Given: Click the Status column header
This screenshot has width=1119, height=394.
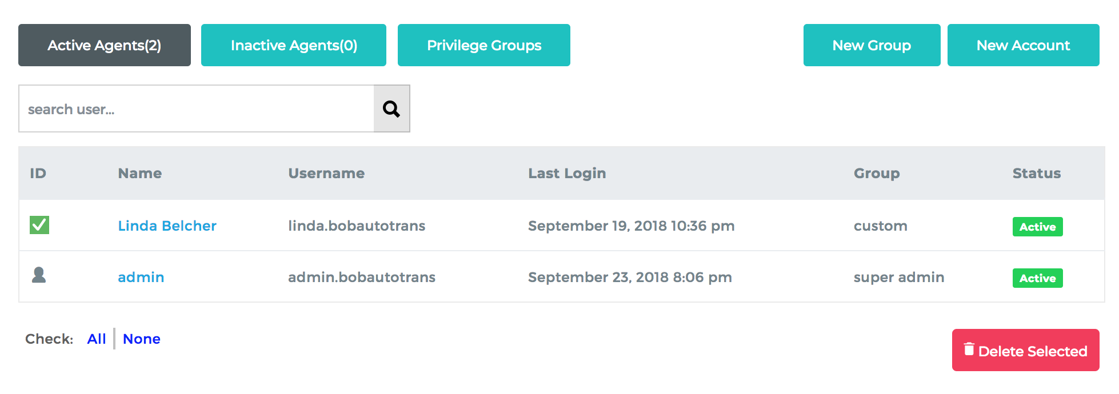Looking at the screenshot, I should pos(1037,173).
